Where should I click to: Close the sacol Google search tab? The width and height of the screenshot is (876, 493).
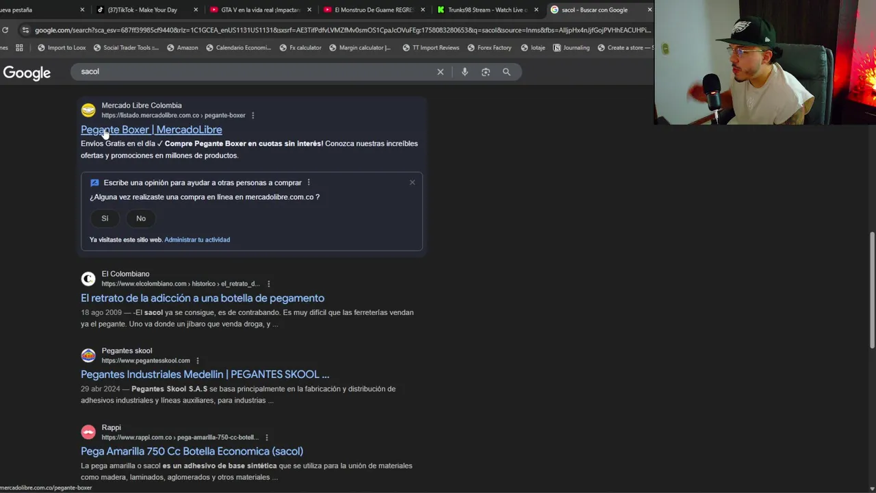pos(649,10)
